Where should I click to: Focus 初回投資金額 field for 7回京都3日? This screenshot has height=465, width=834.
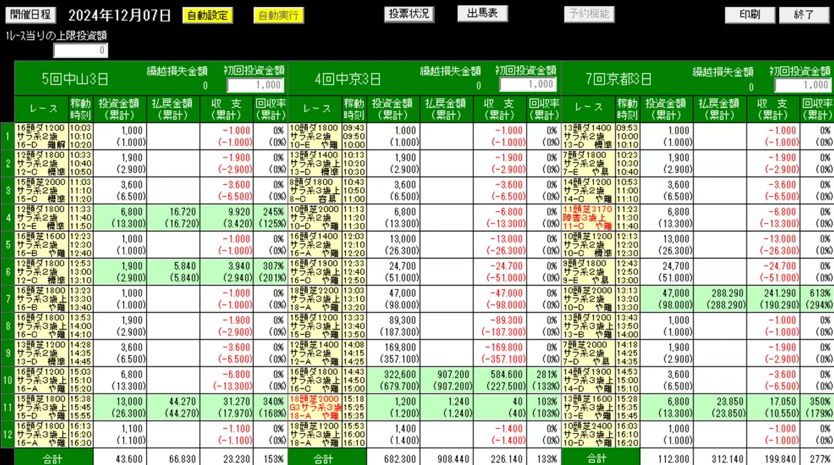[x=803, y=85]
